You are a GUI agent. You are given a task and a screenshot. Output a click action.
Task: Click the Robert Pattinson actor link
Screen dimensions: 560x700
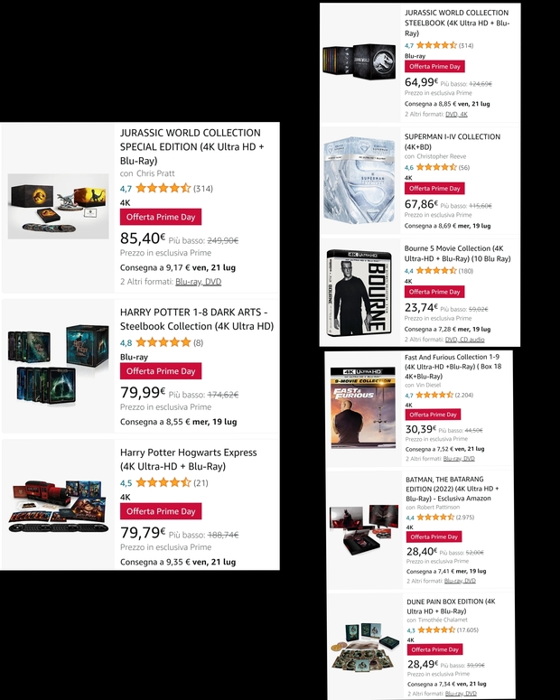(438, 507)
